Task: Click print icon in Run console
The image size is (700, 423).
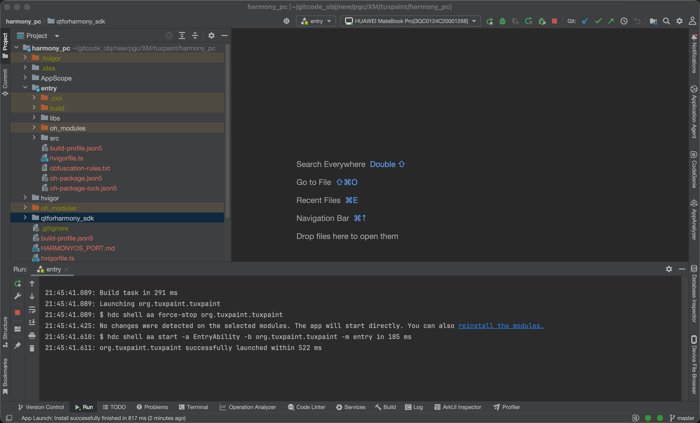Action: pyautogui.click(x=32, y=336)
